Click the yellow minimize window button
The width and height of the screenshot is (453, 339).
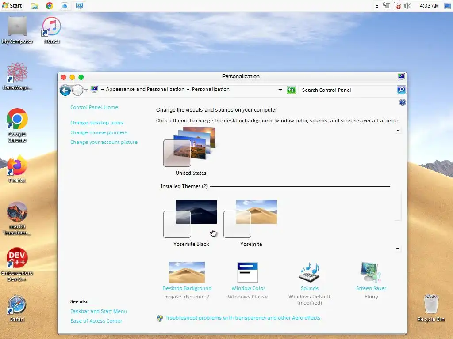click(72, 77)
